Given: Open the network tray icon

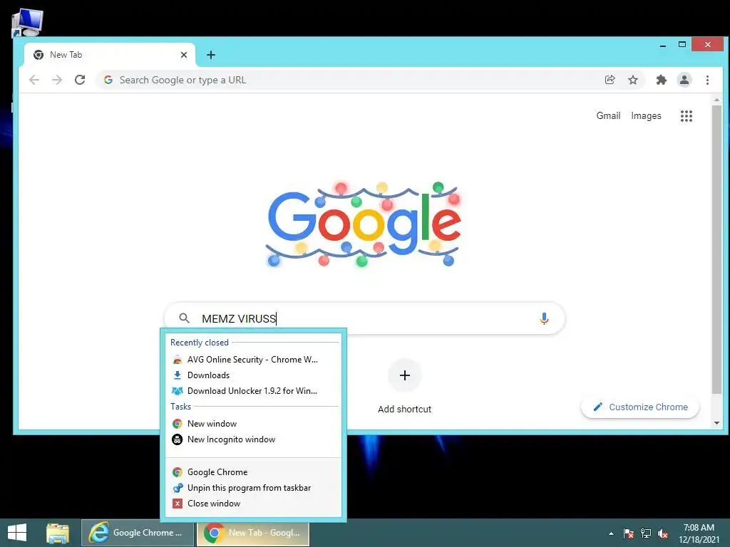Looking at the screenshot, I should (646, 533).
